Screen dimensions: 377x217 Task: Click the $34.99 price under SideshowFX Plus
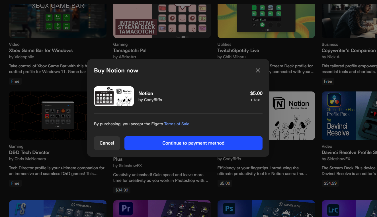tap(122, 190)
